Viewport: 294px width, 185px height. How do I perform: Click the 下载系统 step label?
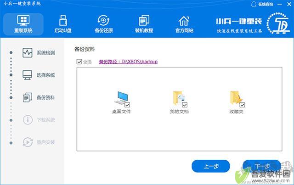pyautogui.click(x=45, y=120)
